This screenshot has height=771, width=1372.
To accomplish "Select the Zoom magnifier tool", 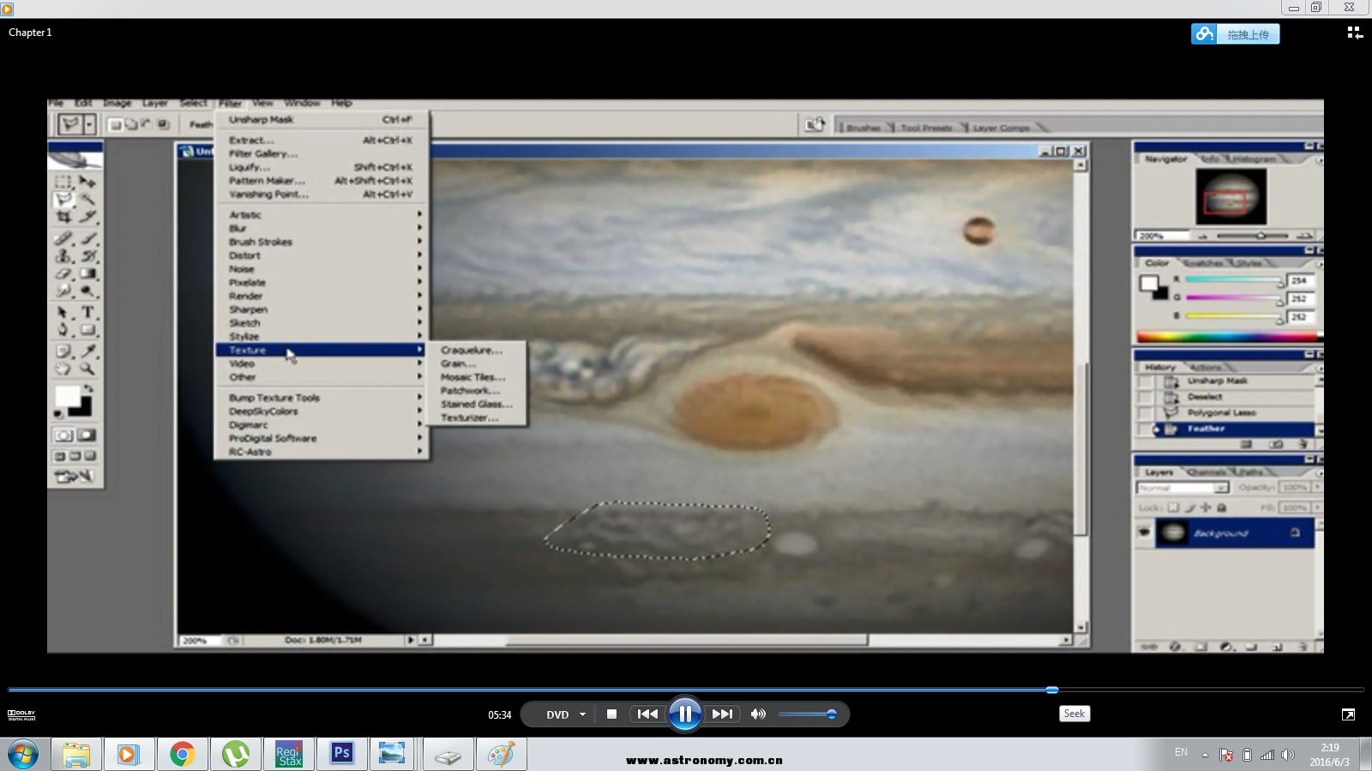I will pyautogui.click(x=87, y=368).
